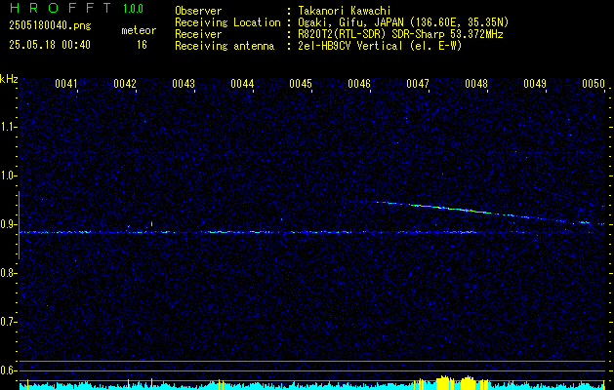Click the 0048 time marker
This screenshot has height=390, width=614.
(x=476, y=84)
